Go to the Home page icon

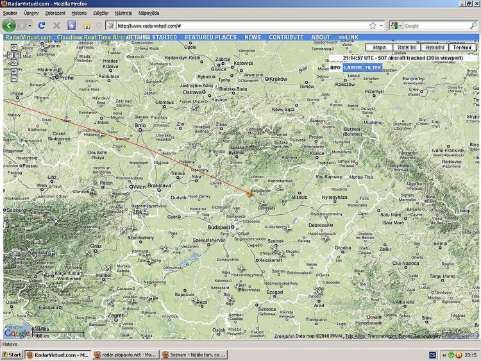(x=87, y=26)
